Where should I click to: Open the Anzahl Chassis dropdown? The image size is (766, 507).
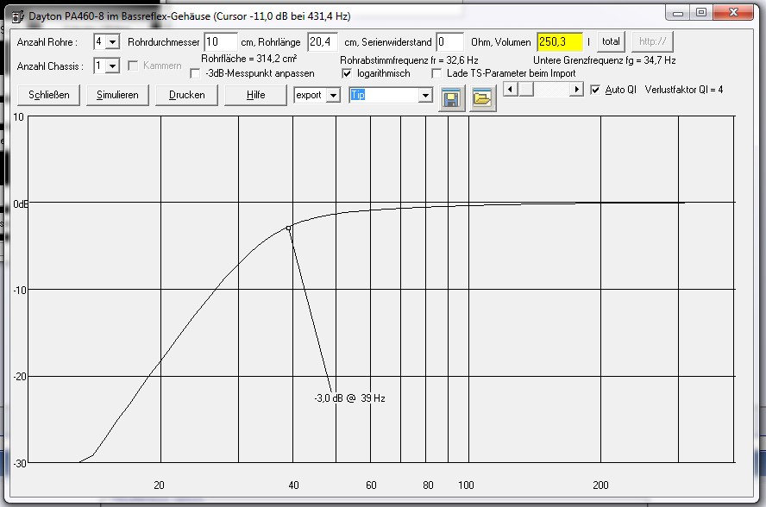click(x=112, y=66)
